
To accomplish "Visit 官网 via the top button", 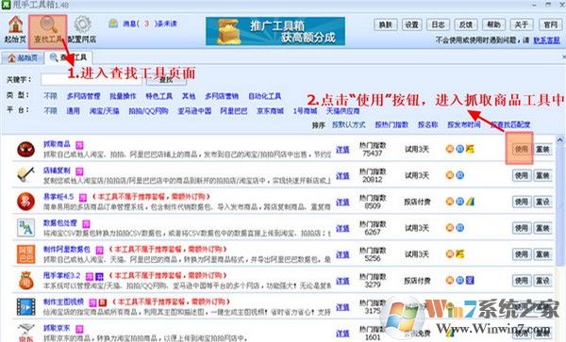I will coord(551,24).
